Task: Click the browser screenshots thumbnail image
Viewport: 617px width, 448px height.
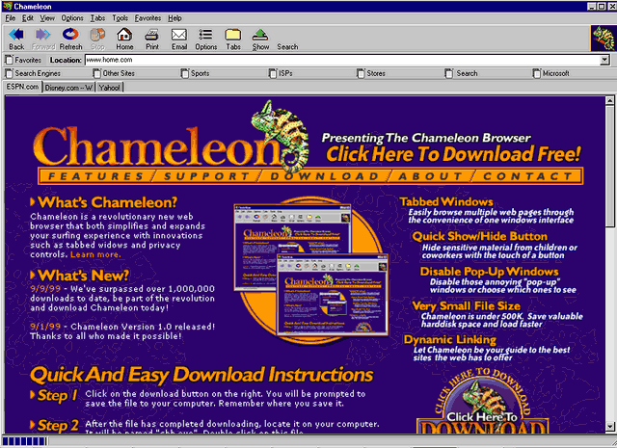Action: pyautogui.click(x=310, y=270)
